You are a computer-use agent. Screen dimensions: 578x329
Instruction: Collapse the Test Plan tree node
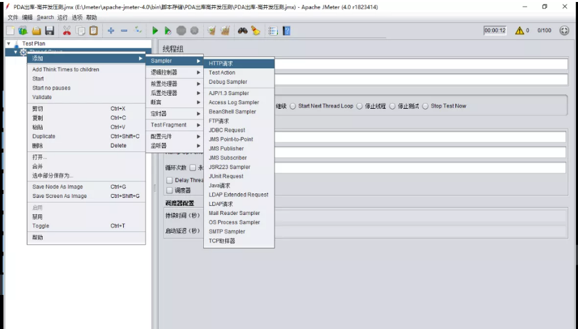coord(9,43)
